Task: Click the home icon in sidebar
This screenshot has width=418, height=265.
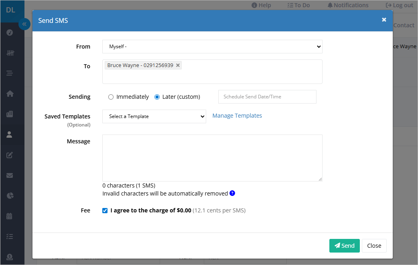Action: [x=10, y=94]
